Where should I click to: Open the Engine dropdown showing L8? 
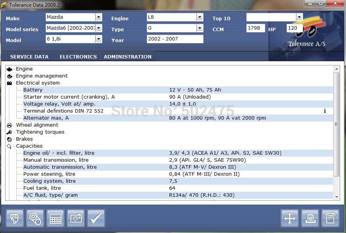(x=200, y=17)
